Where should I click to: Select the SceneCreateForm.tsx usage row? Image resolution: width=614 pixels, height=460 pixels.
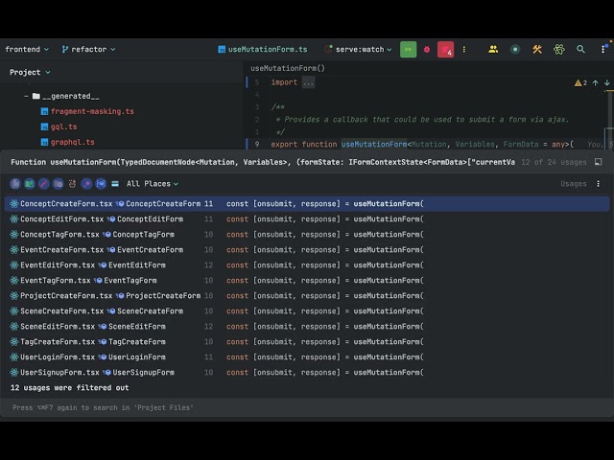click(307, 310)
